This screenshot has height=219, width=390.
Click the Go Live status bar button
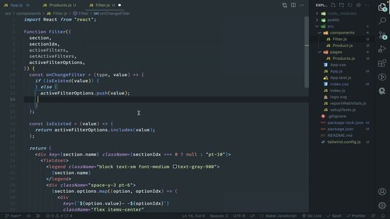[311, 216]
